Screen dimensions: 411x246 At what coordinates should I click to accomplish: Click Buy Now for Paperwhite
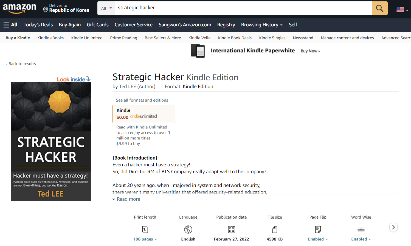310,51
